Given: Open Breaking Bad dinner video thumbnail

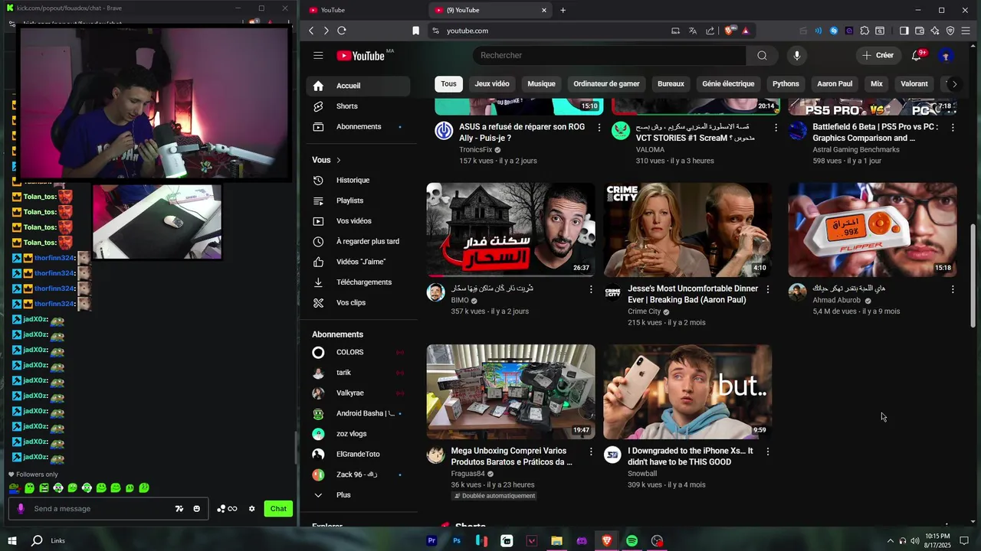Looking at the screenshot, I should [687, 230].
